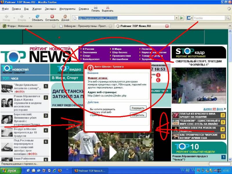Click the Rambler search input field

tap(209, 18)
